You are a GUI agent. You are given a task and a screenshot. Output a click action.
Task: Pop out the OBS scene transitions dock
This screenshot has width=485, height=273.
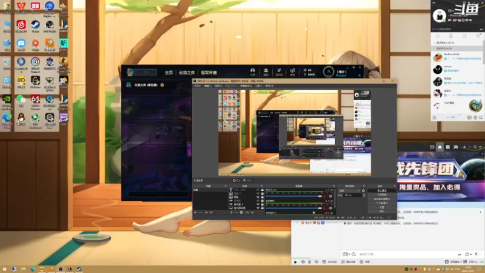(364, 186)
